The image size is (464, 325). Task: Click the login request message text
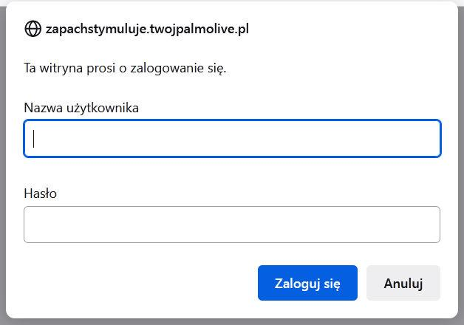125,69
